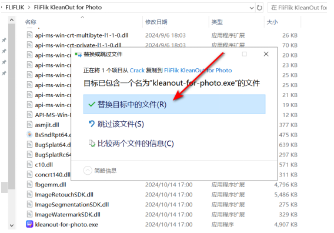Click the green checkmark replace icon
This screenshot has height=233, width=334.
[x=92, y=105]
